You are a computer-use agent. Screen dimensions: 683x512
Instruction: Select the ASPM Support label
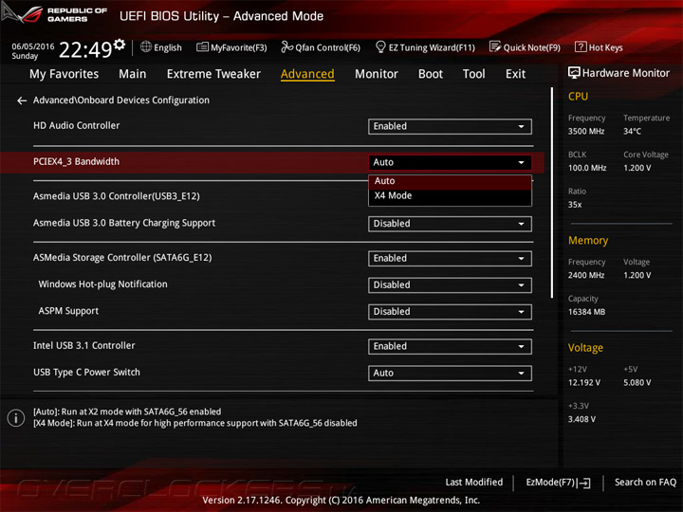tap(68, 311)
